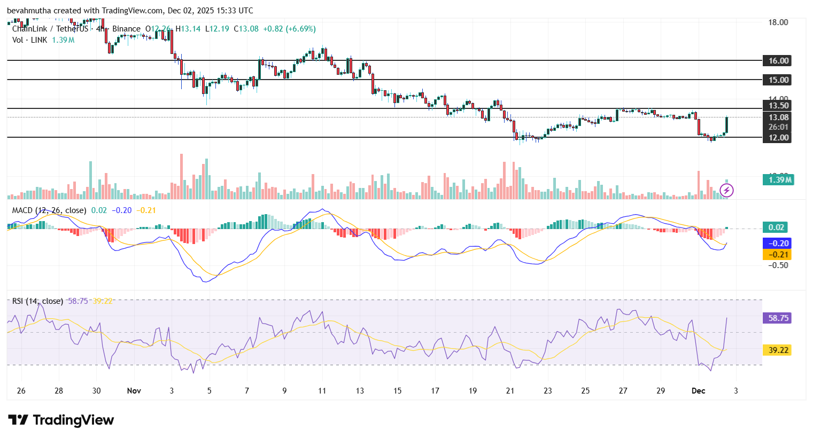The width and height of the screenshot is (813, 440).
Task: Expand the MACD (12, 26, close) settings
Action: (48, 210)
